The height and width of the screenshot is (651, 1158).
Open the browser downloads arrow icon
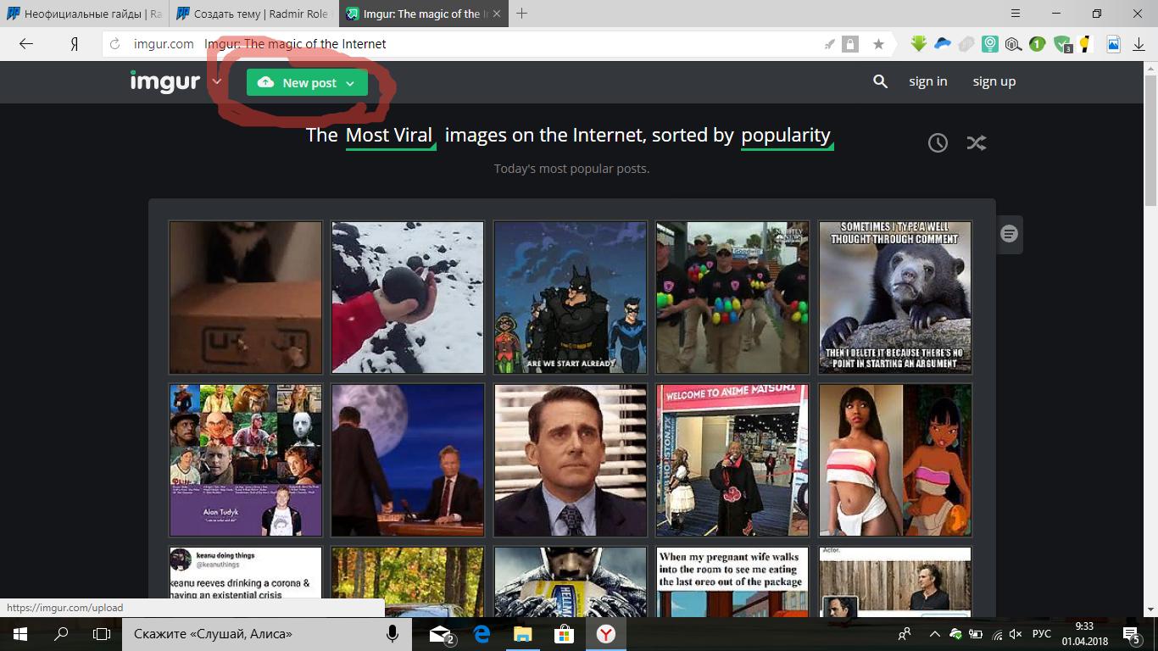click(1139, 44)
